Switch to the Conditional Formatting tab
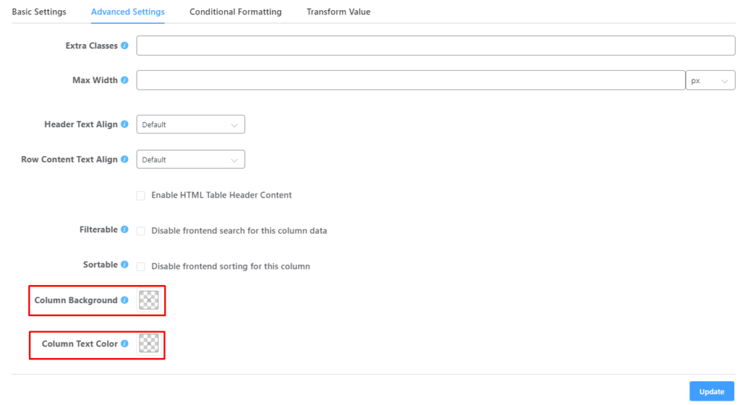 coord(236,12)
